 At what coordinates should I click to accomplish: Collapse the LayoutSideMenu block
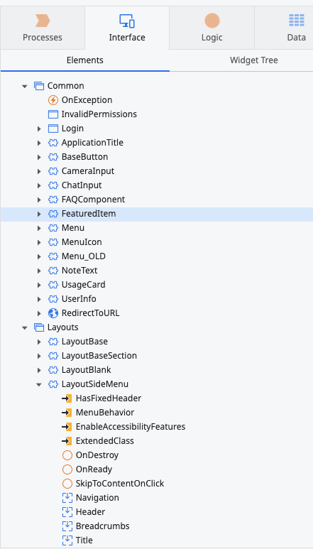39,384
